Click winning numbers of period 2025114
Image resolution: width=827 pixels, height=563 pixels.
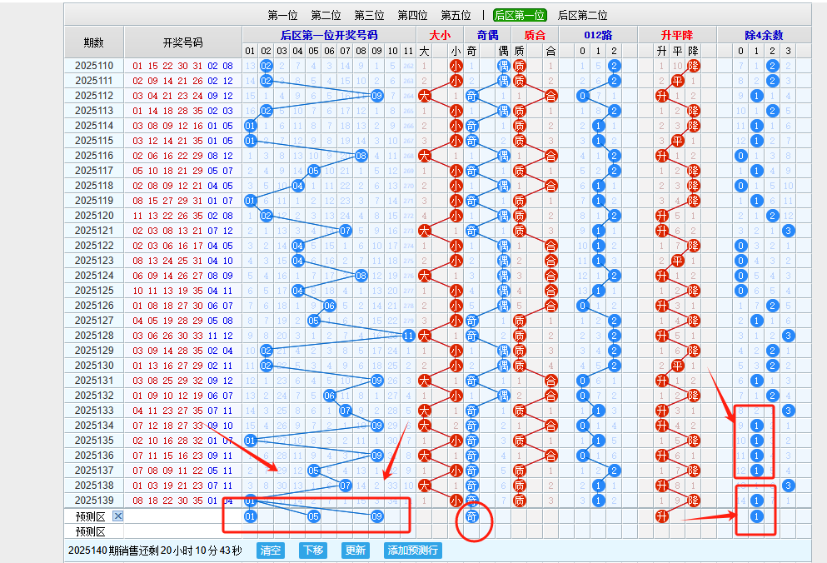(182, 126)
